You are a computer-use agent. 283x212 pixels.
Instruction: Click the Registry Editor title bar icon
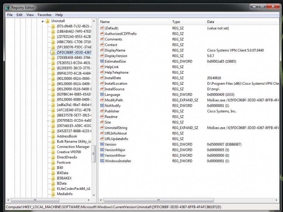(7, 7)
